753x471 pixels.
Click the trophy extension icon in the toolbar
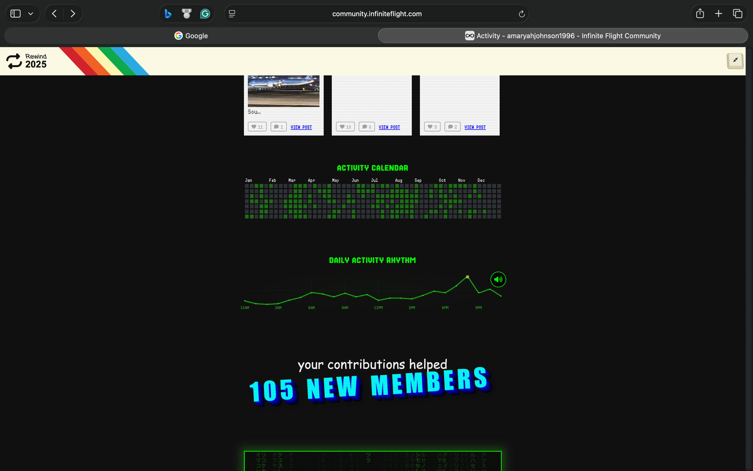(186, 14)
